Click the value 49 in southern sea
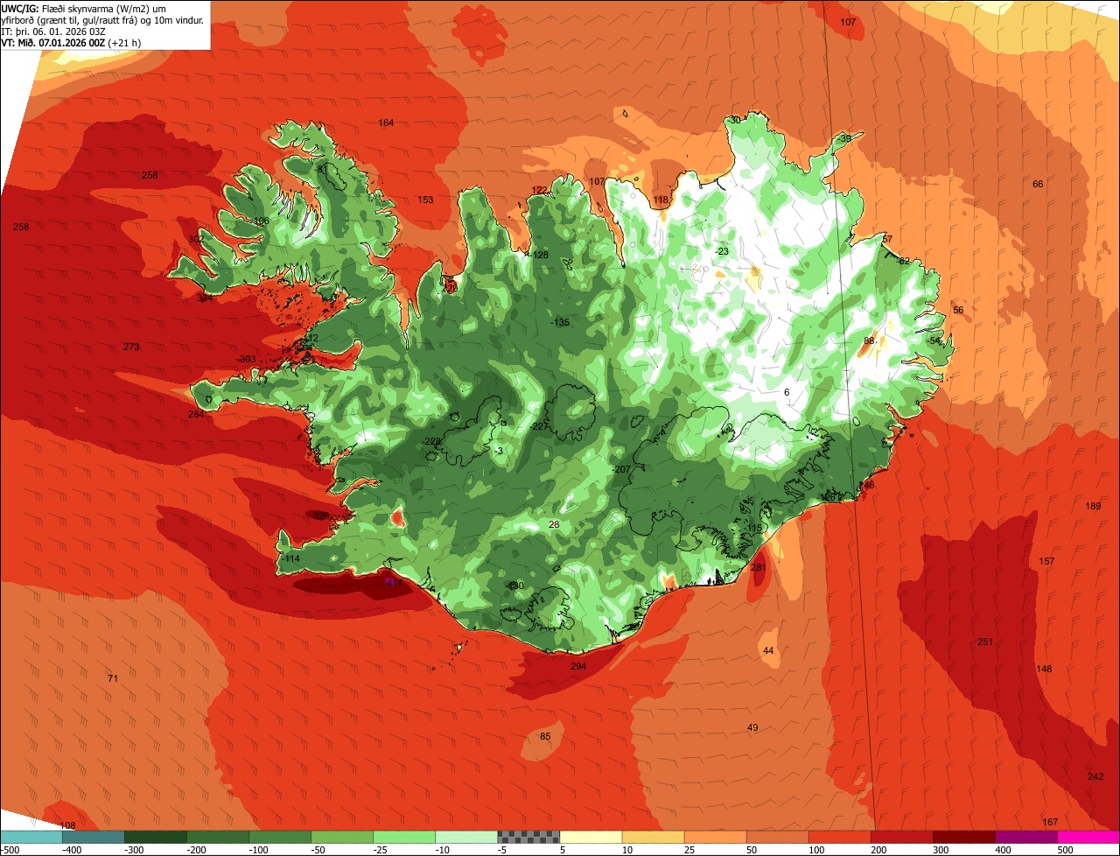Viewport: 1120px width, 856px height. 752,728
